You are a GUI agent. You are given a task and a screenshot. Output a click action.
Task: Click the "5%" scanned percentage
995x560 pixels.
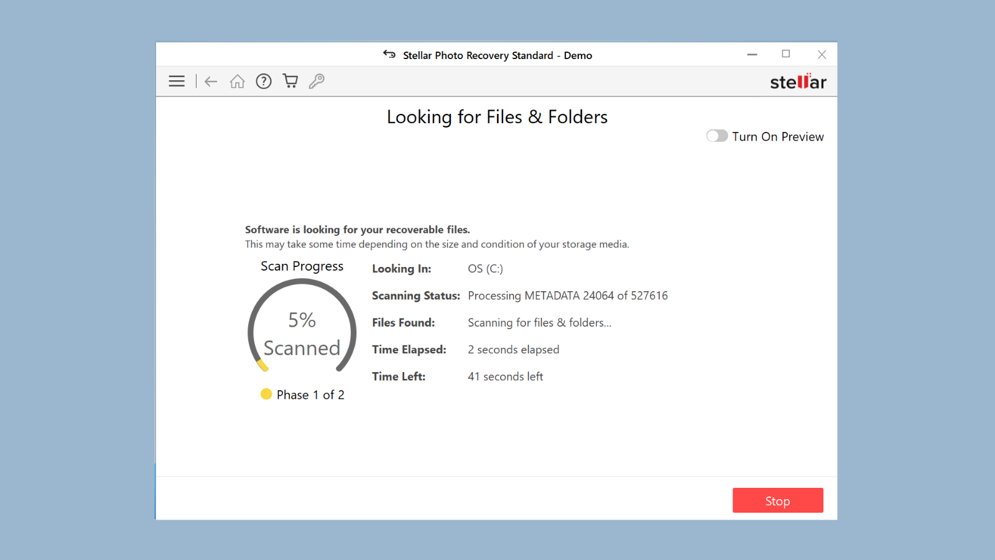(x=302, y=320)
